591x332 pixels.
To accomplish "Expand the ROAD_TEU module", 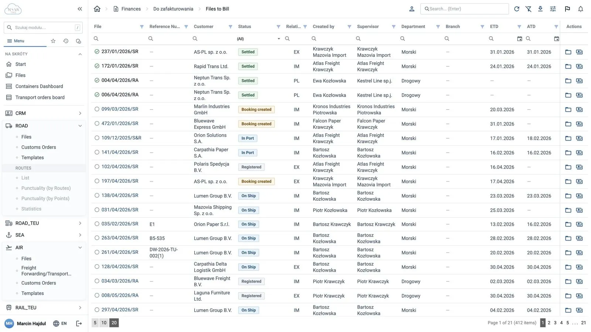I will click(44, 223).
